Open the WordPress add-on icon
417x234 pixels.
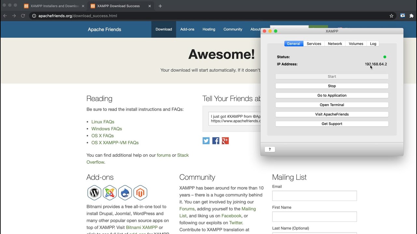(x=94, y=193)
